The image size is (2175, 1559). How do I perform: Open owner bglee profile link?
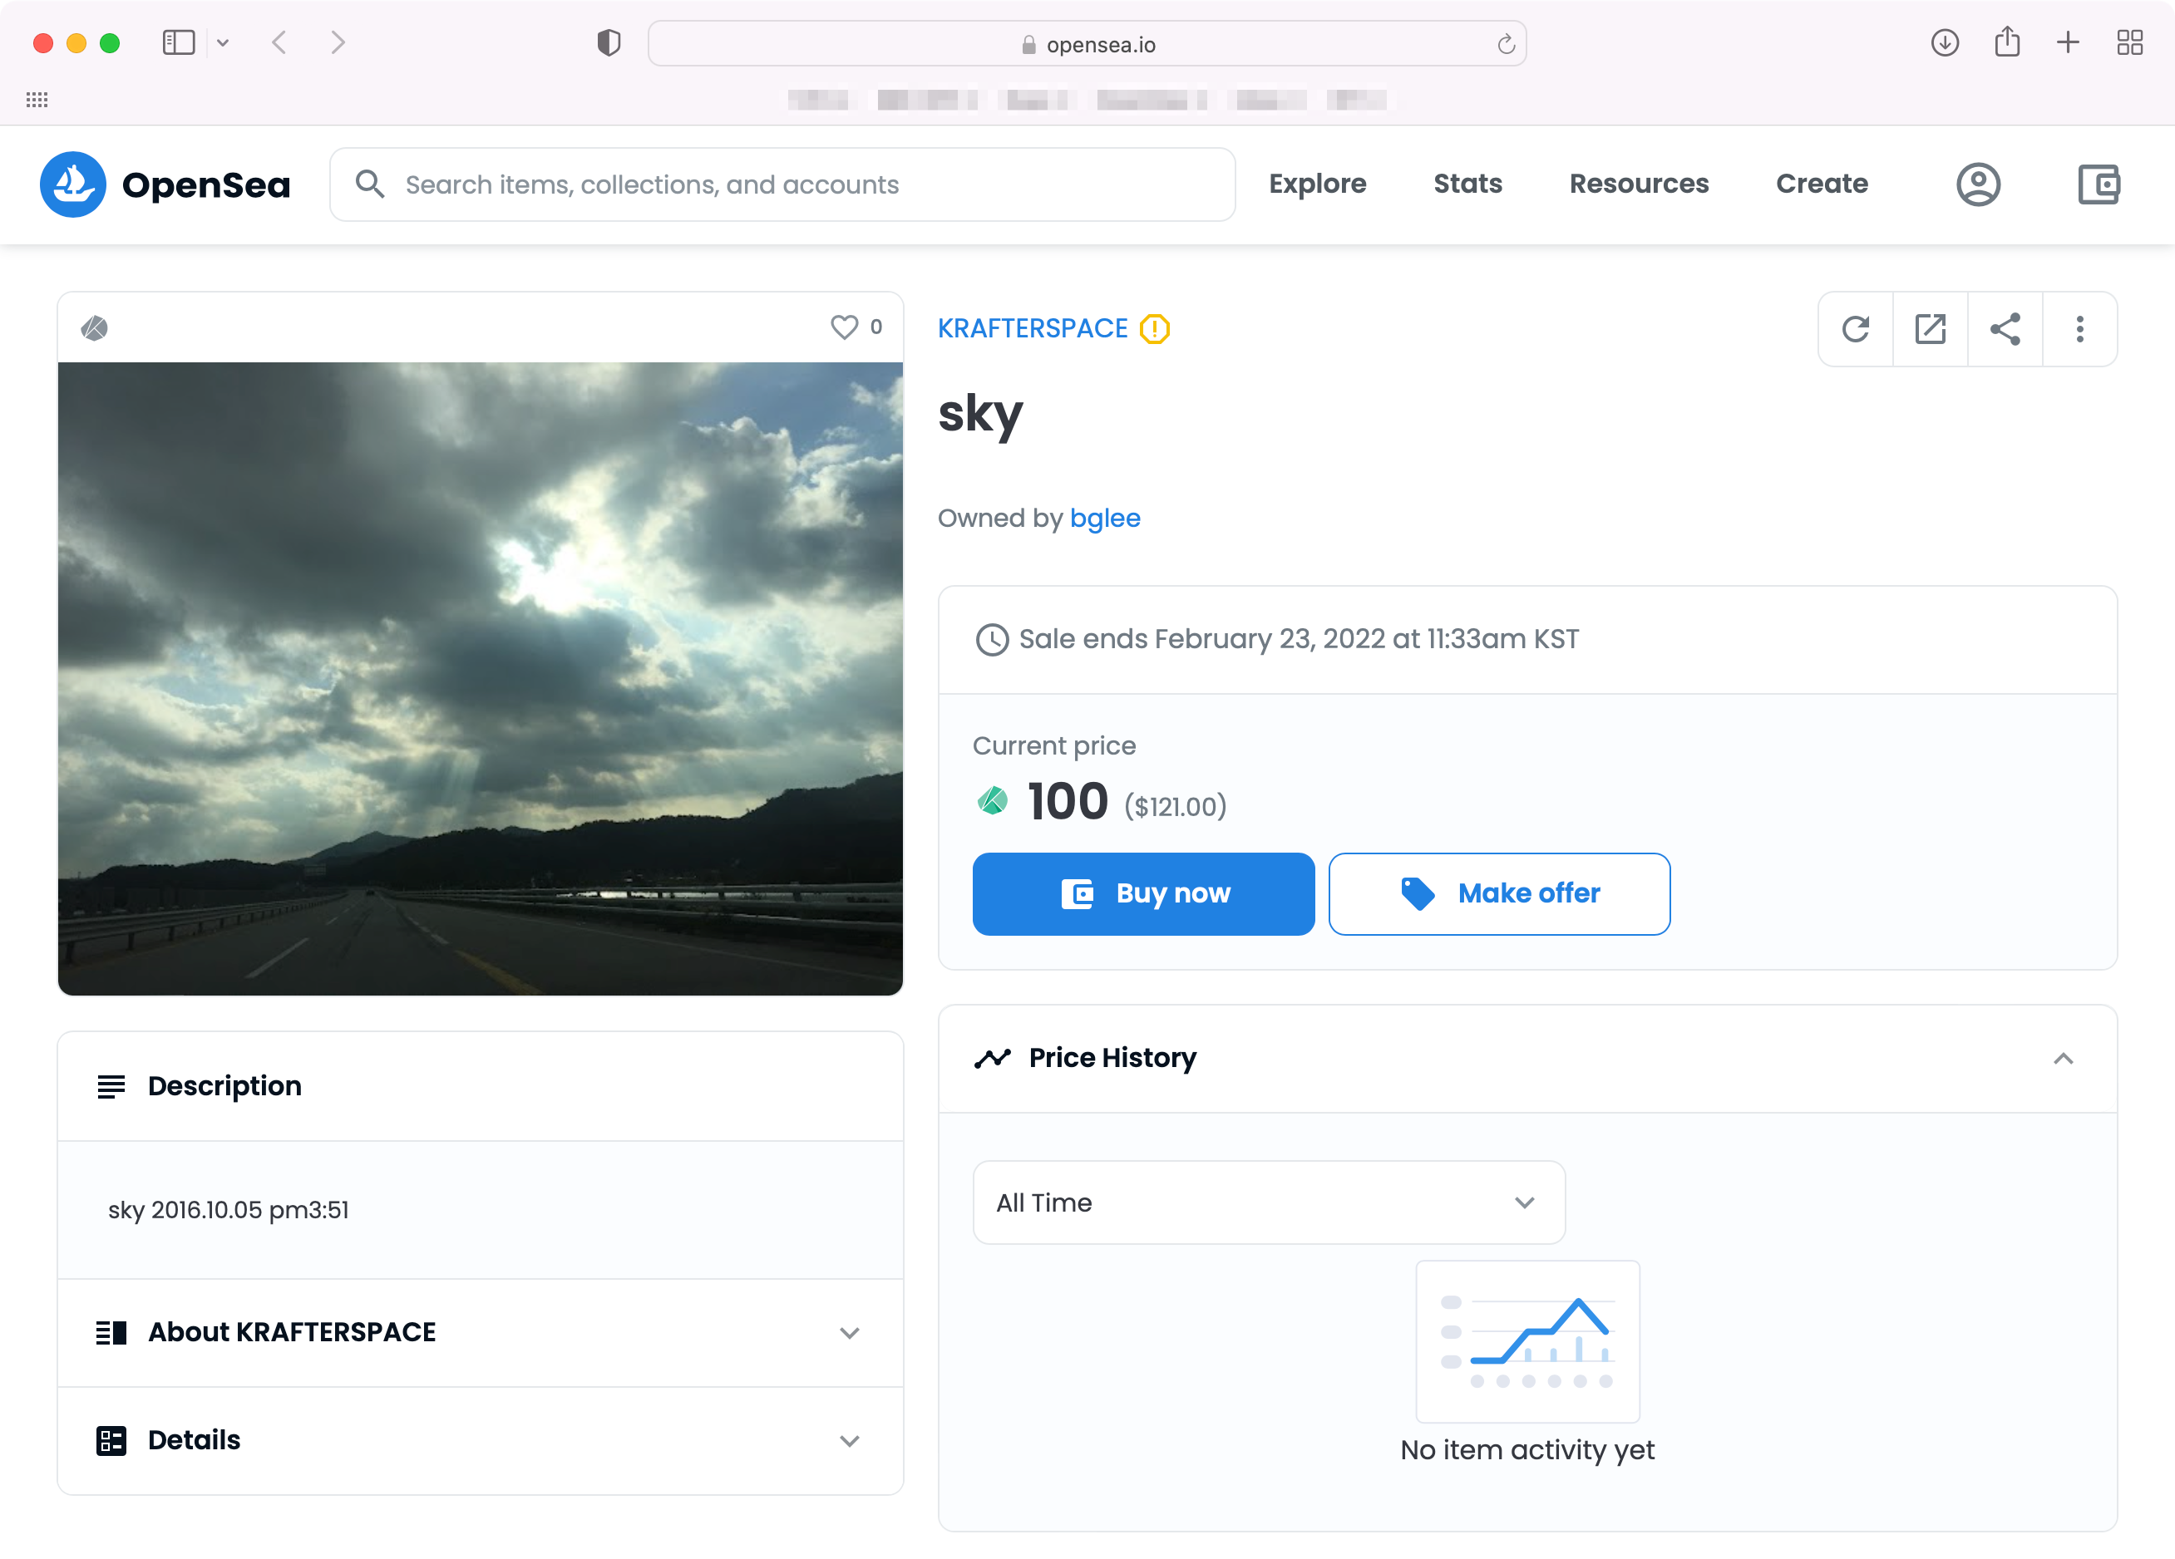point(1105,519)
